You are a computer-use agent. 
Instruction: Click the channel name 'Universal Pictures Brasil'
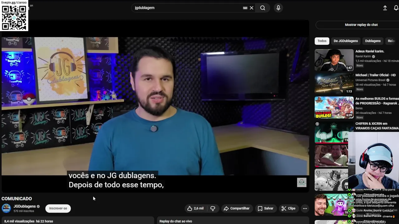pos(370,80)
